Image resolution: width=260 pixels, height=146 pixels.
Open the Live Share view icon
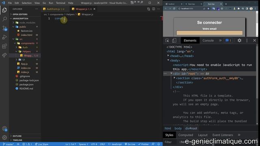click(x=4, y=55)
